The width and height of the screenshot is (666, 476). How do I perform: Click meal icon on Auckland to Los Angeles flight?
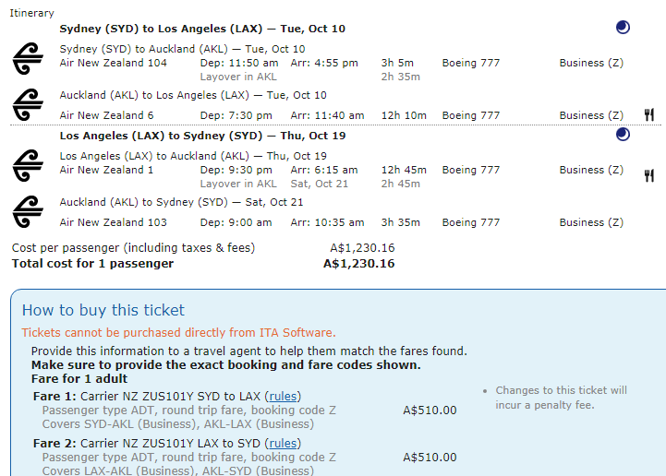pos(649,115)
